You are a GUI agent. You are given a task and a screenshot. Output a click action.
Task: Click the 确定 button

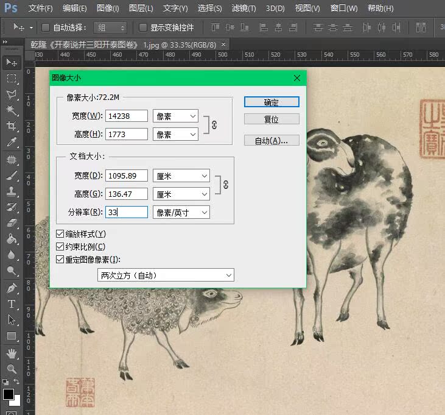[272, 102]
